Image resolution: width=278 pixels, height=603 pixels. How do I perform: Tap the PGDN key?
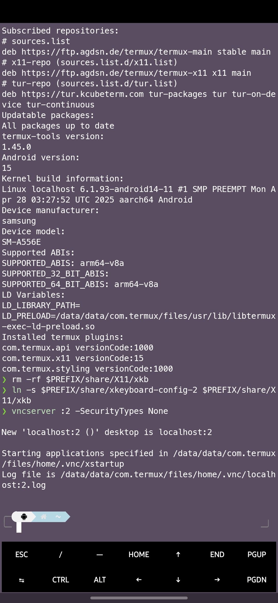(x=256, y=580)
